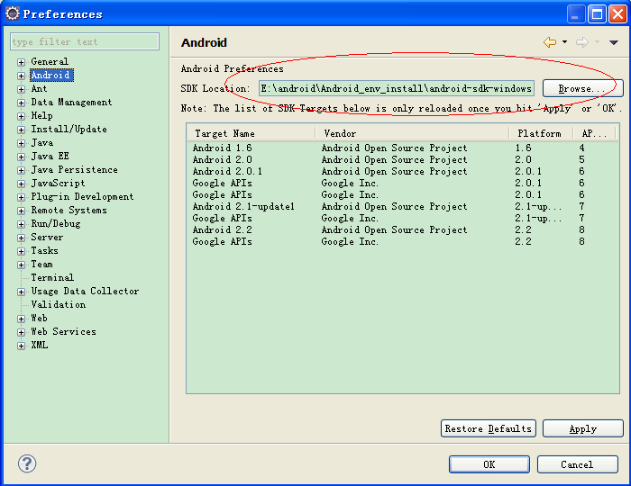This screenshot has width=631, height=486.
Task: Sort by Target Name column header
Action: [251, 133]
